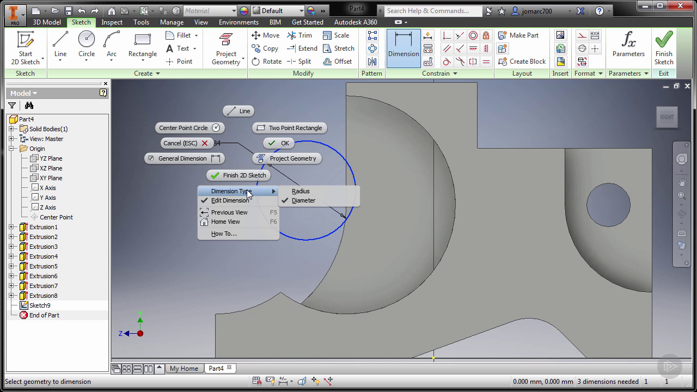Click the Search Help & Commands field

point(433,10)
